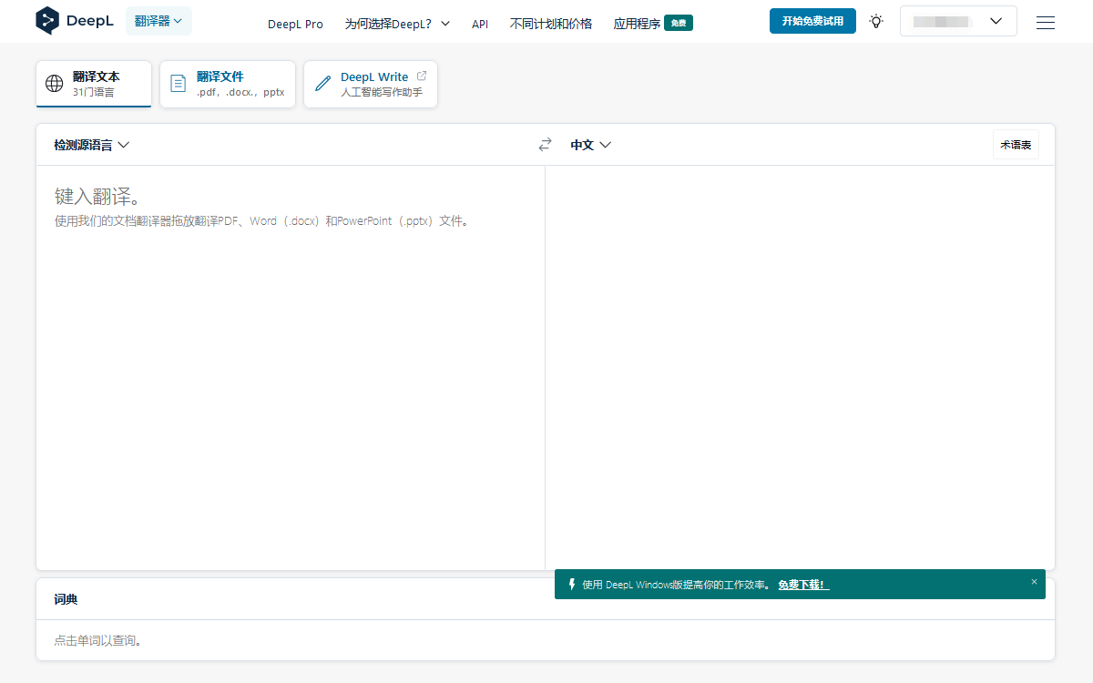
Task: Go to 不同计划和价格 page
Action: [551, 24]
